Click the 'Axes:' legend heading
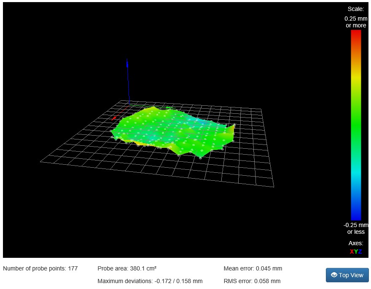Viewport: 371px width, 289px height. [355, 243]
